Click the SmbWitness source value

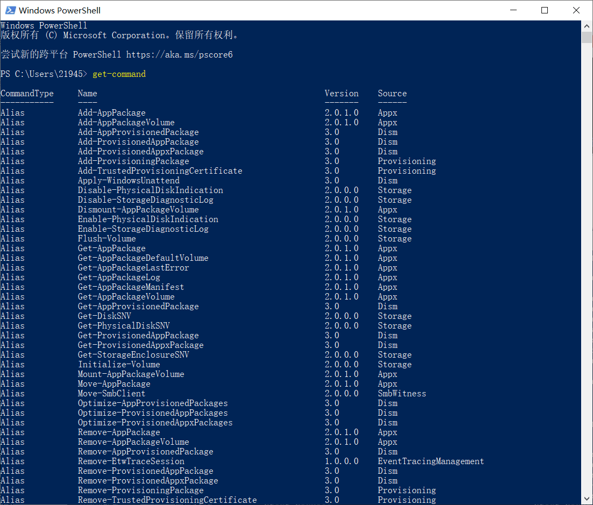coord(402,394)
